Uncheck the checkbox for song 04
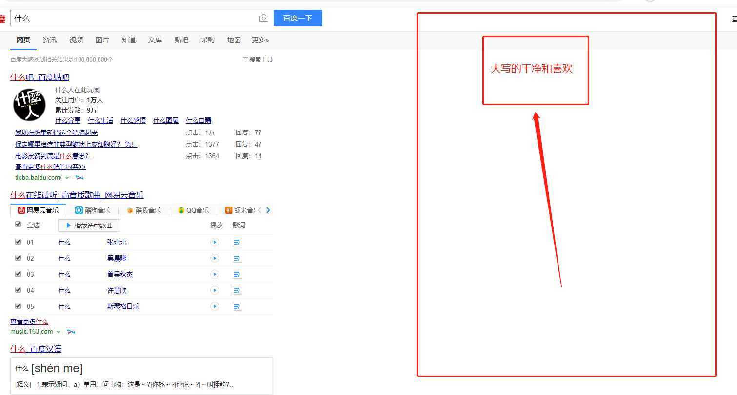The height and width of the screenshot is (395, 737). 18,290
